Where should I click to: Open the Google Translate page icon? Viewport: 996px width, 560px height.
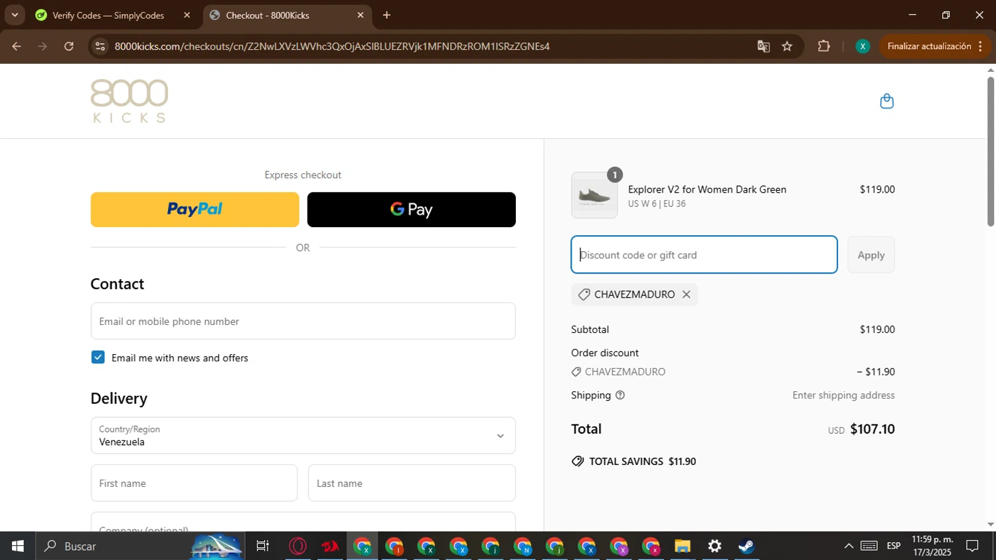[764, 47]
